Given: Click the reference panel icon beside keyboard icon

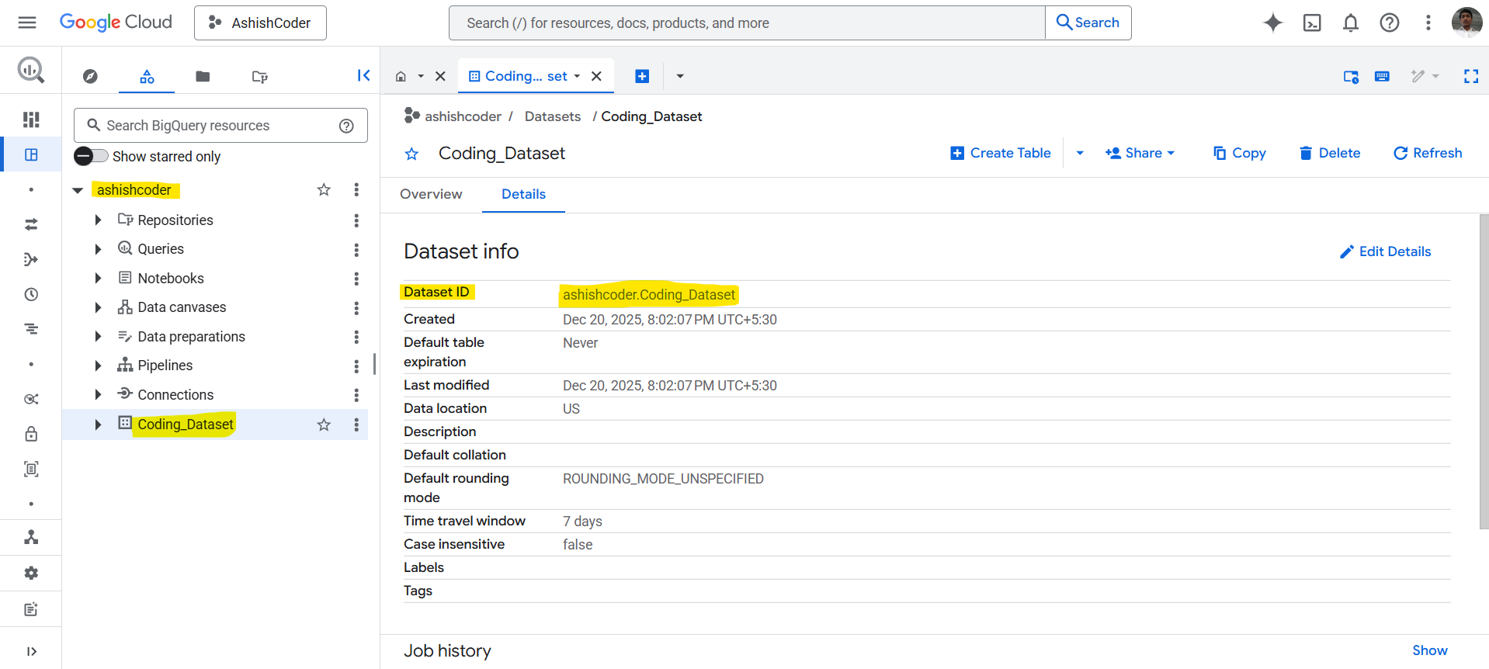Looking at the screenshot, I should coord(1351,76).
